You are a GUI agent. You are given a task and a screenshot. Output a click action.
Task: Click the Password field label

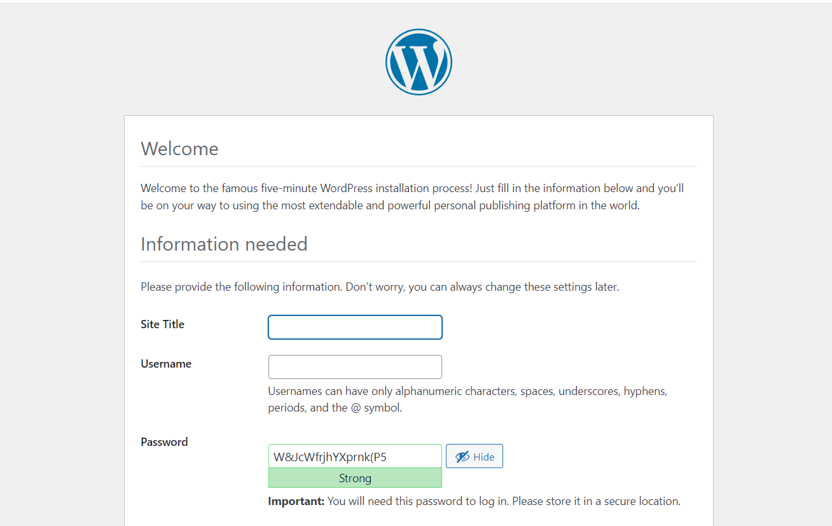point(164,442)
